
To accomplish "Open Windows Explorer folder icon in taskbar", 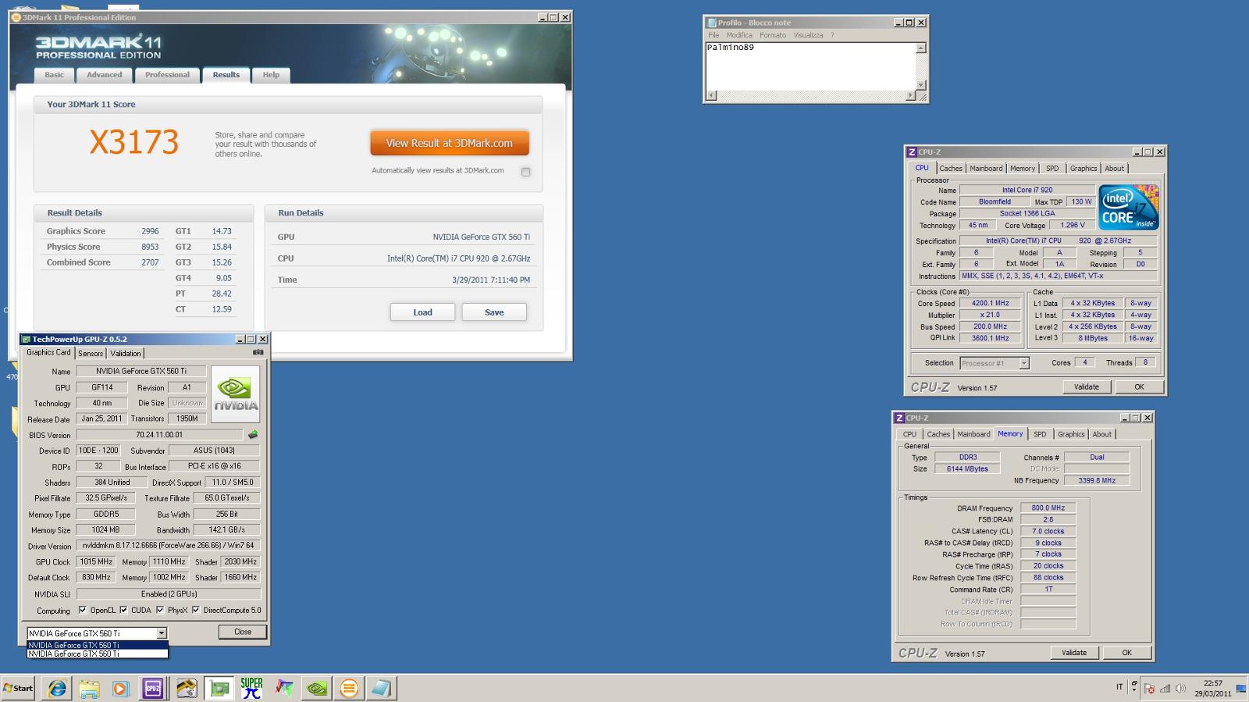I will [x=89, y=688].
